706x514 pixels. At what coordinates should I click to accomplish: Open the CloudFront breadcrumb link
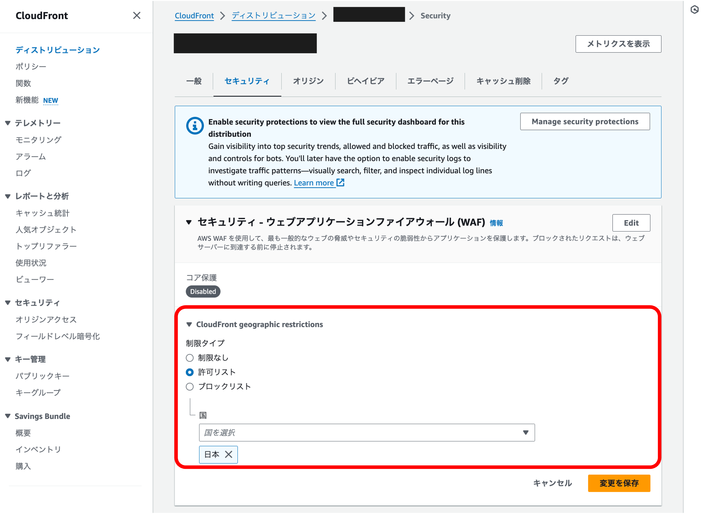(194, 15)
